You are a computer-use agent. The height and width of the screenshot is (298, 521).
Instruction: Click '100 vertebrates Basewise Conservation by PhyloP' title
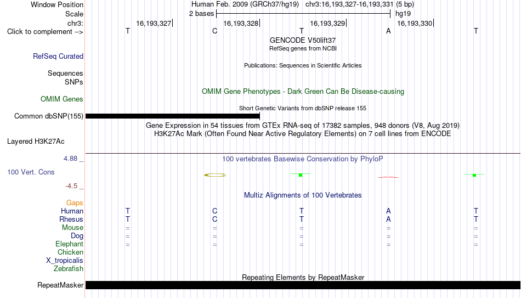click(x=303, y=159)
